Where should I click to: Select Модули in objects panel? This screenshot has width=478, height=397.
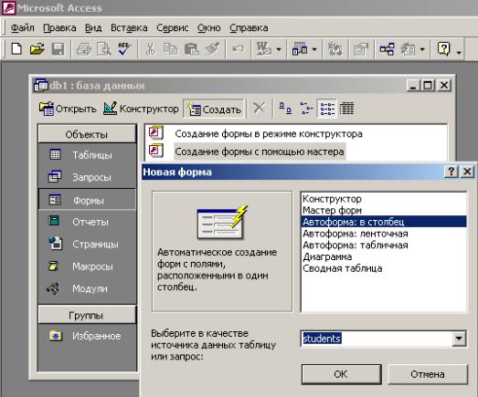(87, 288)
